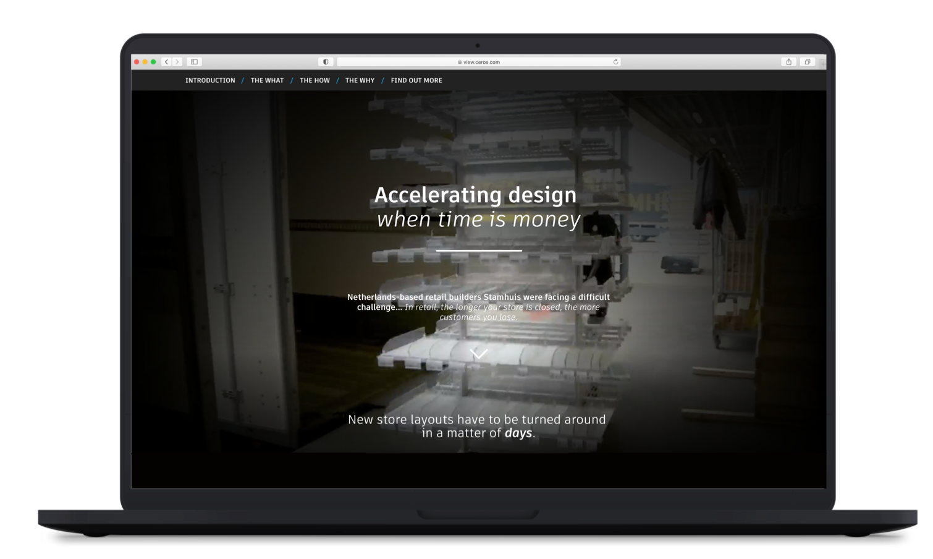933x559 pixels.
Task: Click the down chevron to scroll
Action: click(479, 353)
